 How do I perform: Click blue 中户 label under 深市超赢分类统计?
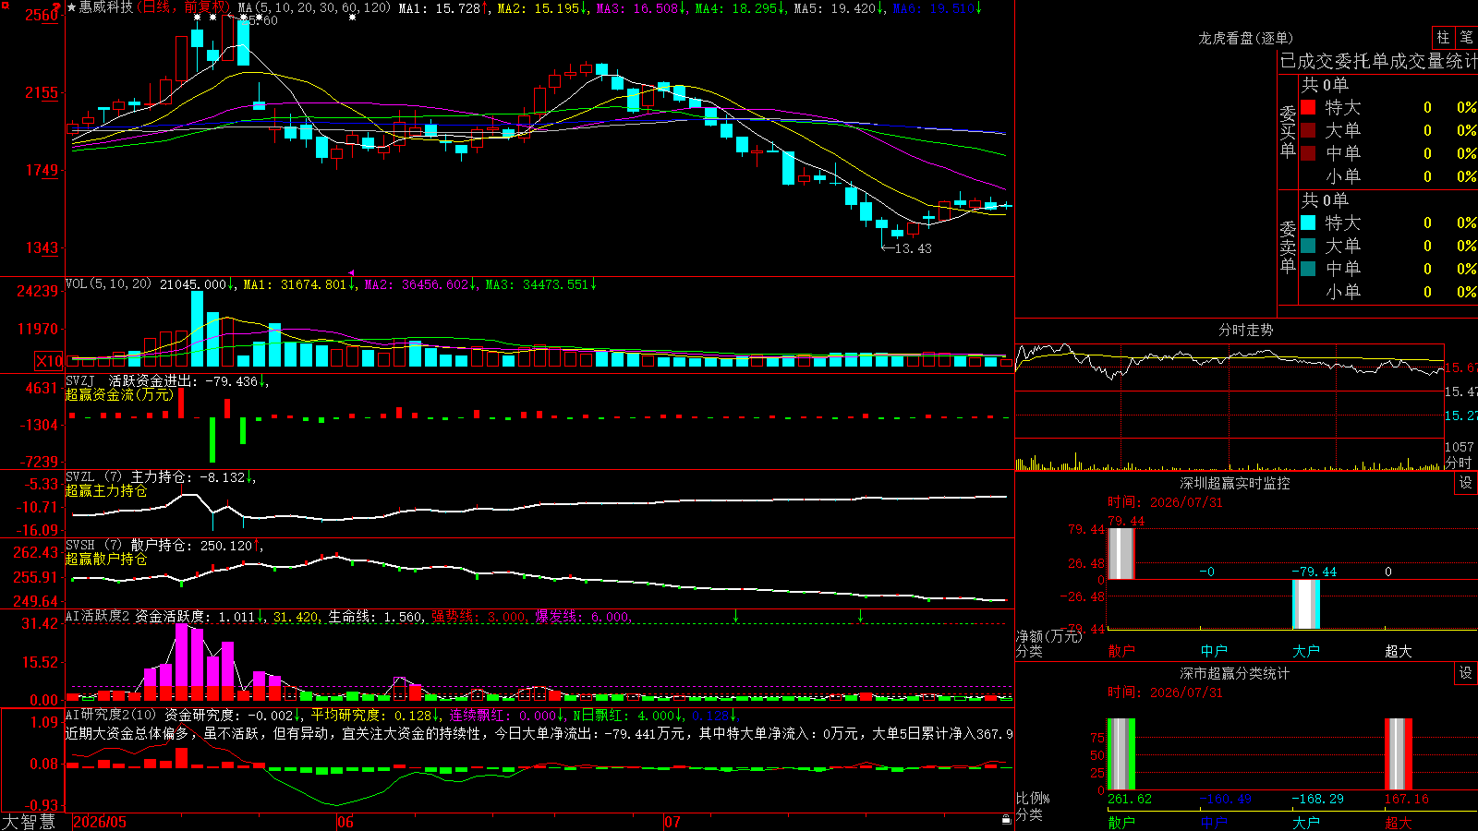[1214, 823]
